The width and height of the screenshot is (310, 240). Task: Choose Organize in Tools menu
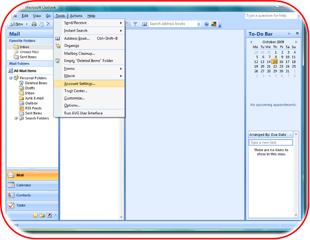click(89, 45)
